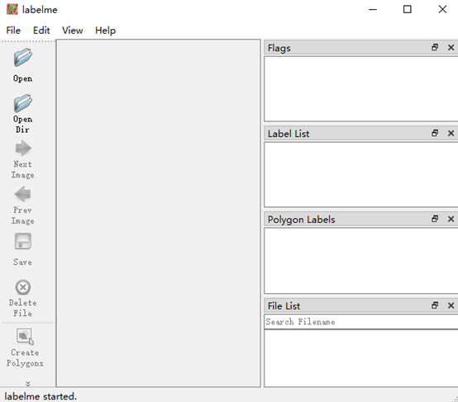
Task: Expand the toolbar overflow chevron
Action: (x=28, y=384)
